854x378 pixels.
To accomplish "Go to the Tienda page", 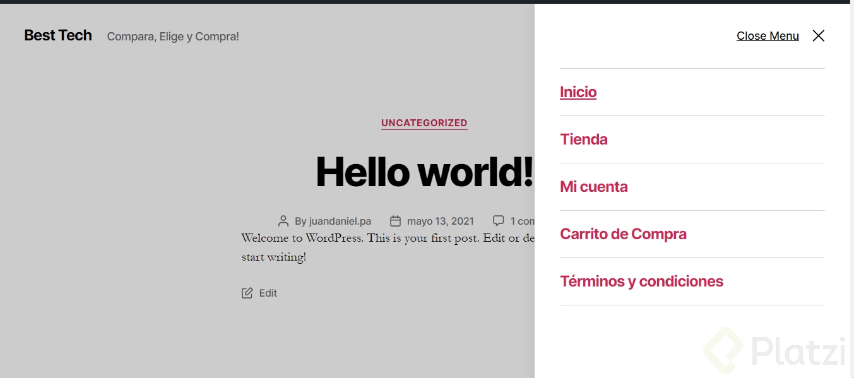I will point(584,139).
